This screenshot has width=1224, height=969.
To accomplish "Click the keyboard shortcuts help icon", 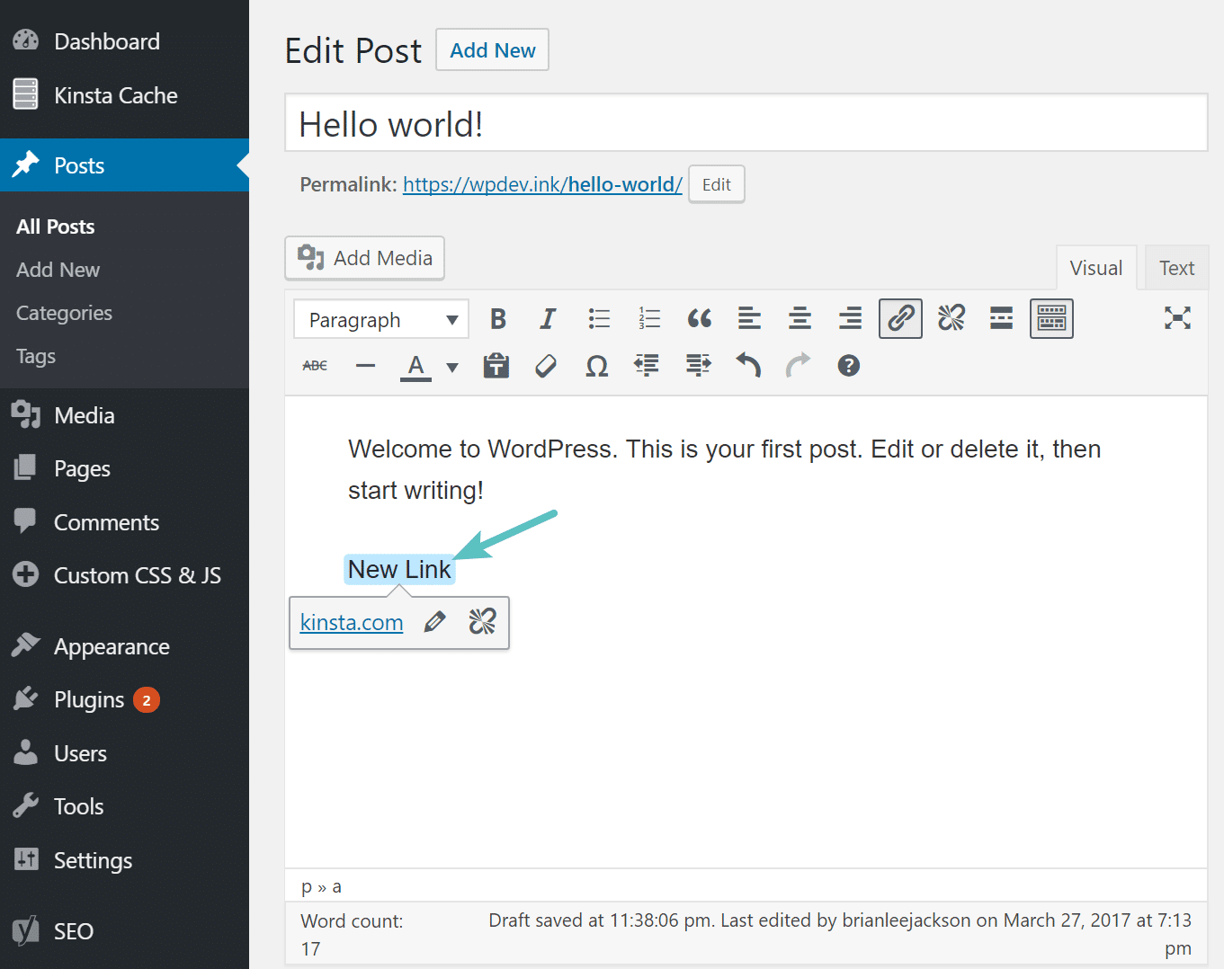I will click(847, 365).
